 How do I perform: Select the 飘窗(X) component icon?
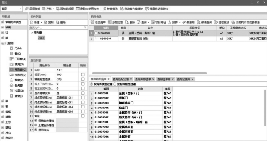click(11, 80)
